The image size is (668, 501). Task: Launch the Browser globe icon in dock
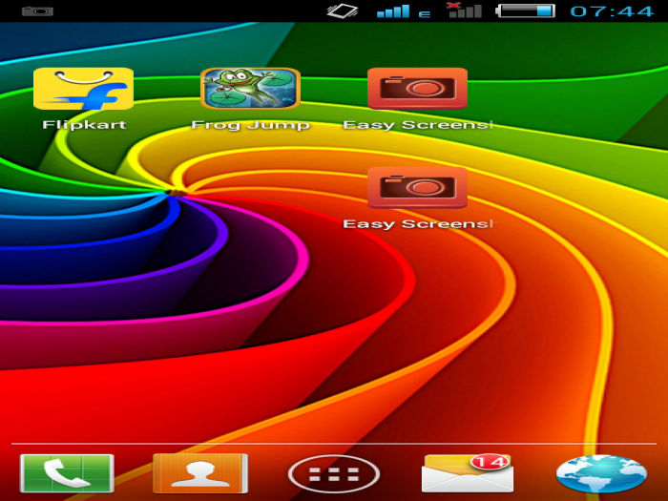click(x=601, y=473)
